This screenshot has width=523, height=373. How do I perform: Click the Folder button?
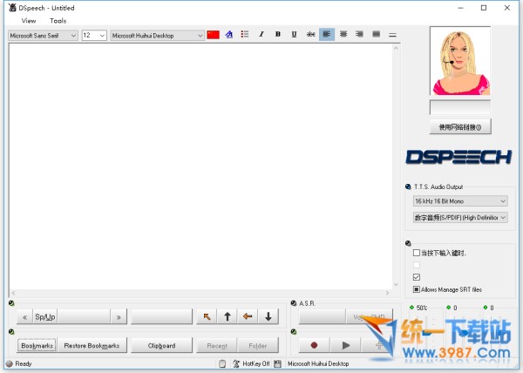258,346
